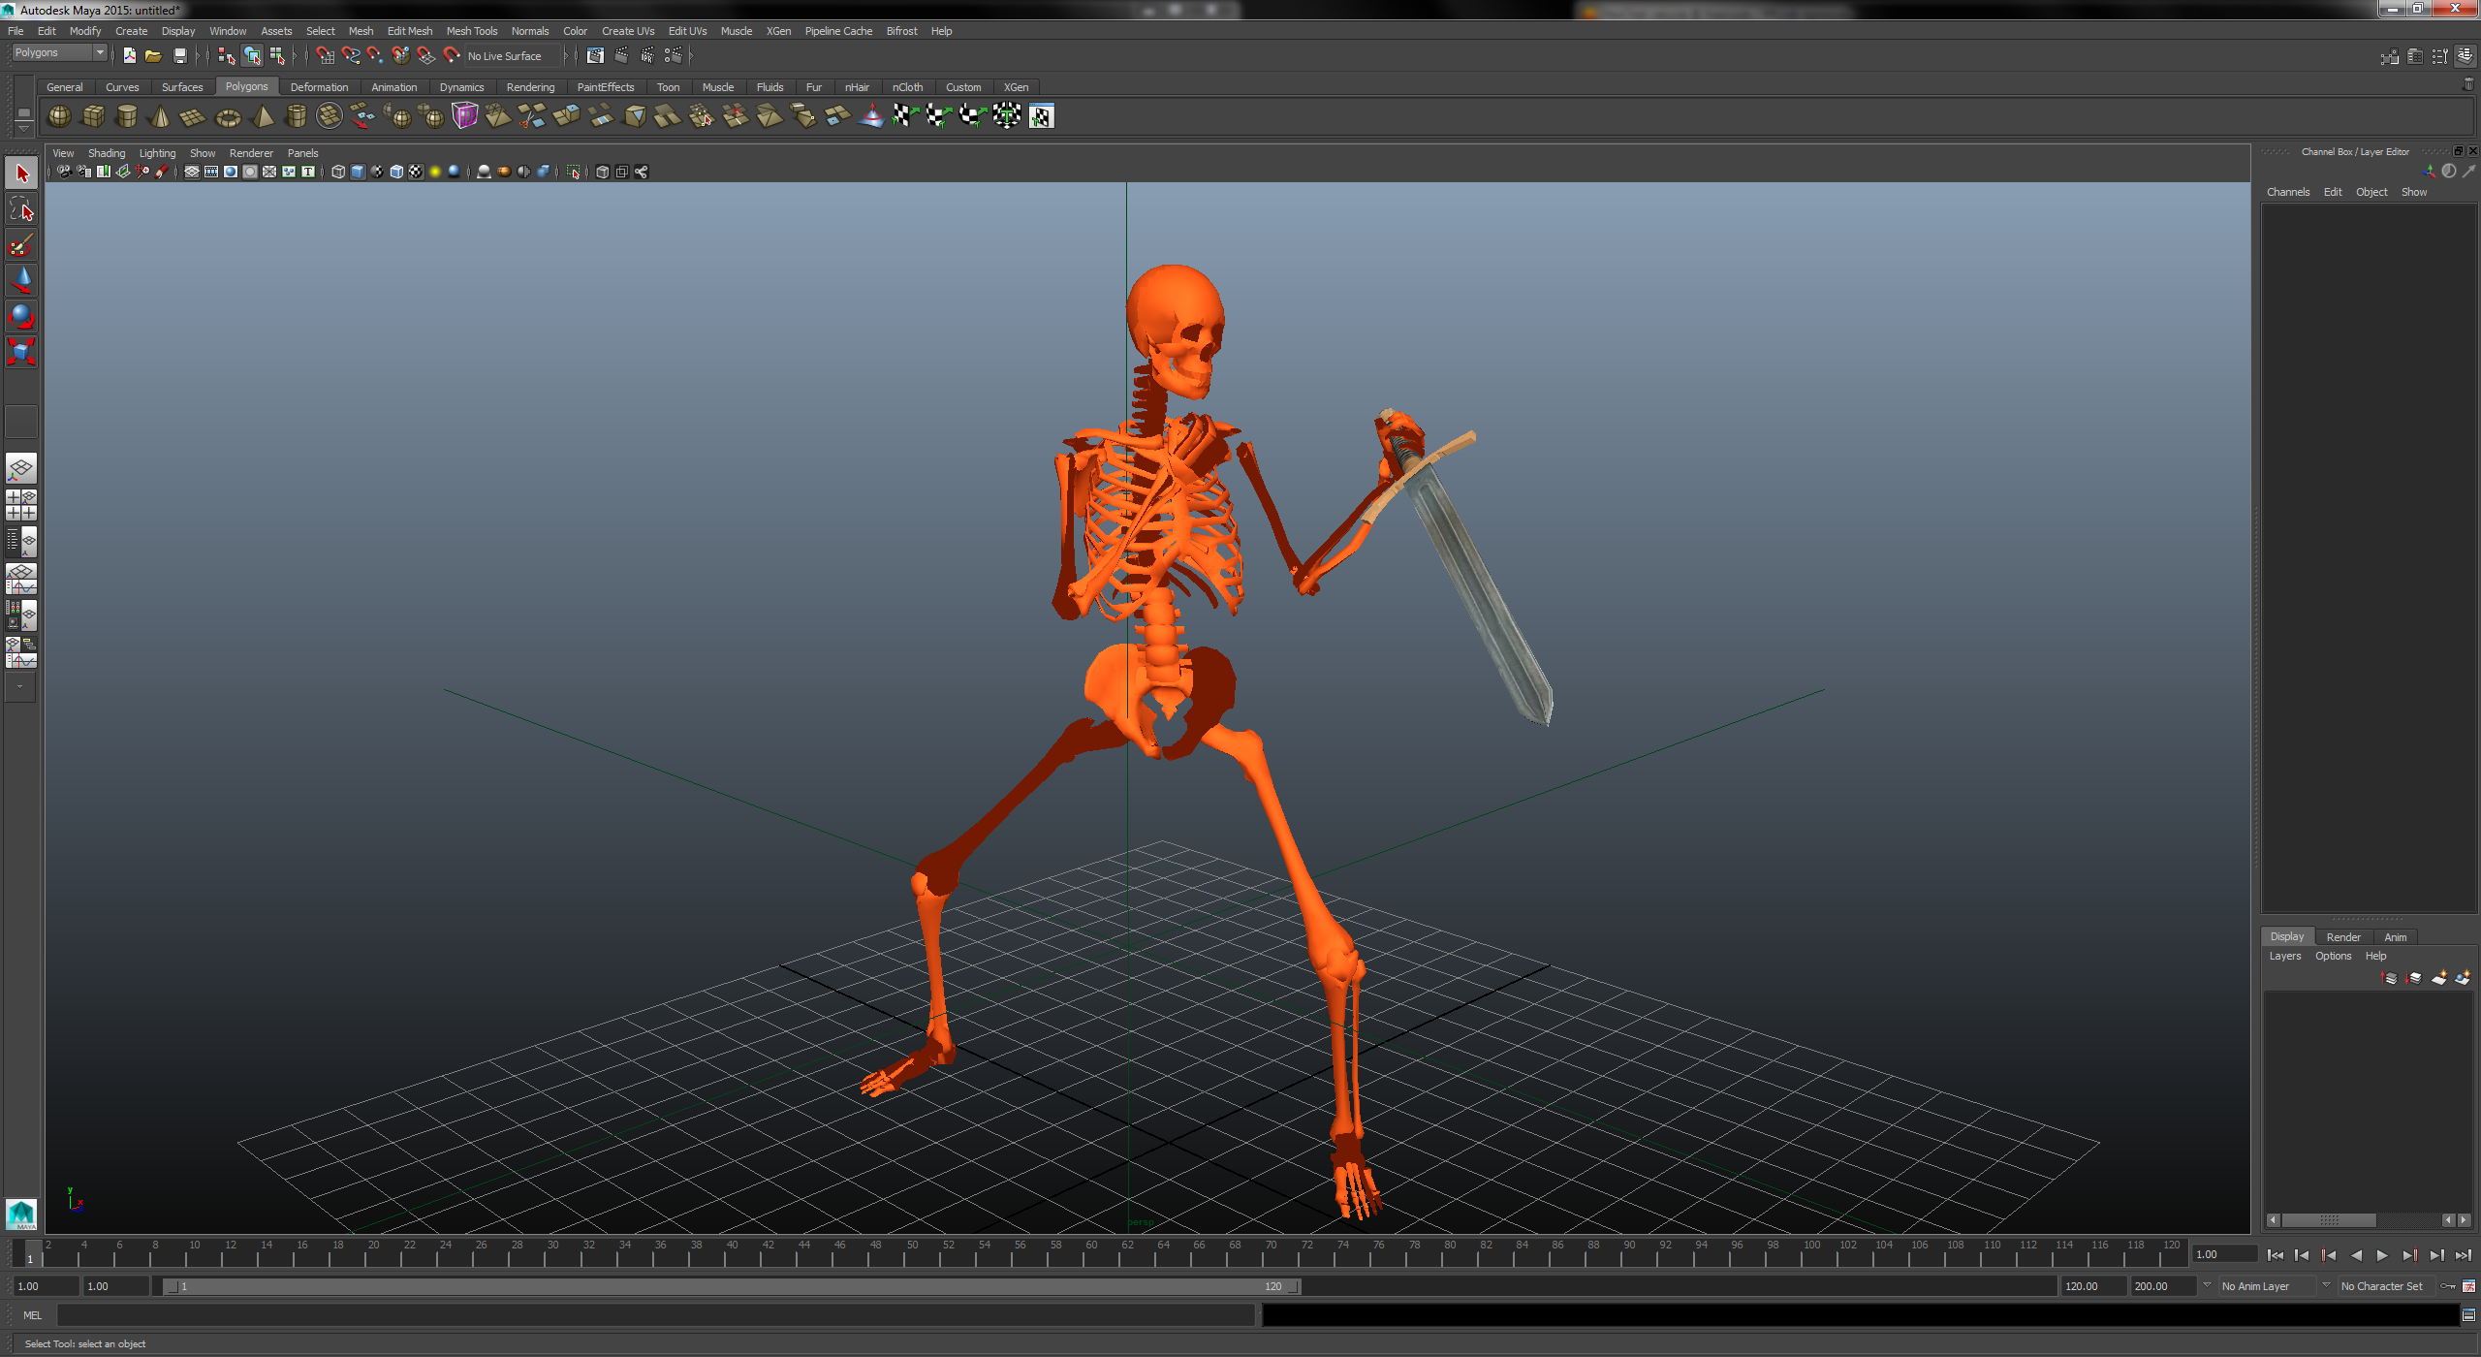
Task: Create a polygon plane from shelf
Action: [194, 116]
